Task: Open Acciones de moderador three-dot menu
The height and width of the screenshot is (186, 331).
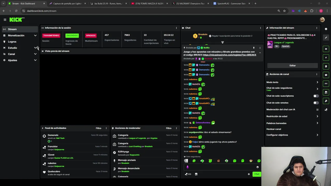Action: pyautogui.click(x=176, y=128)
